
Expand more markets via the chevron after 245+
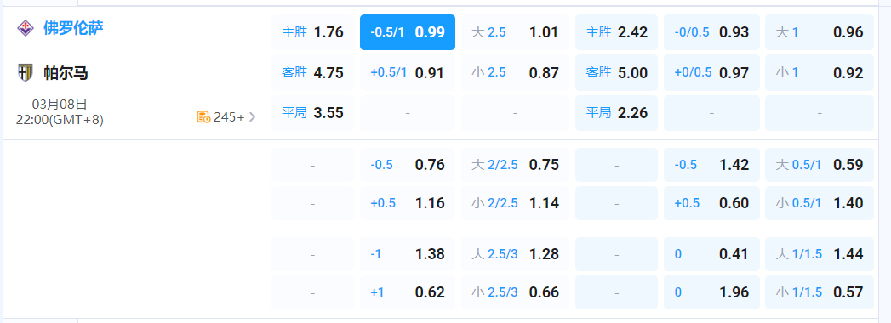(x=253, y=117)
